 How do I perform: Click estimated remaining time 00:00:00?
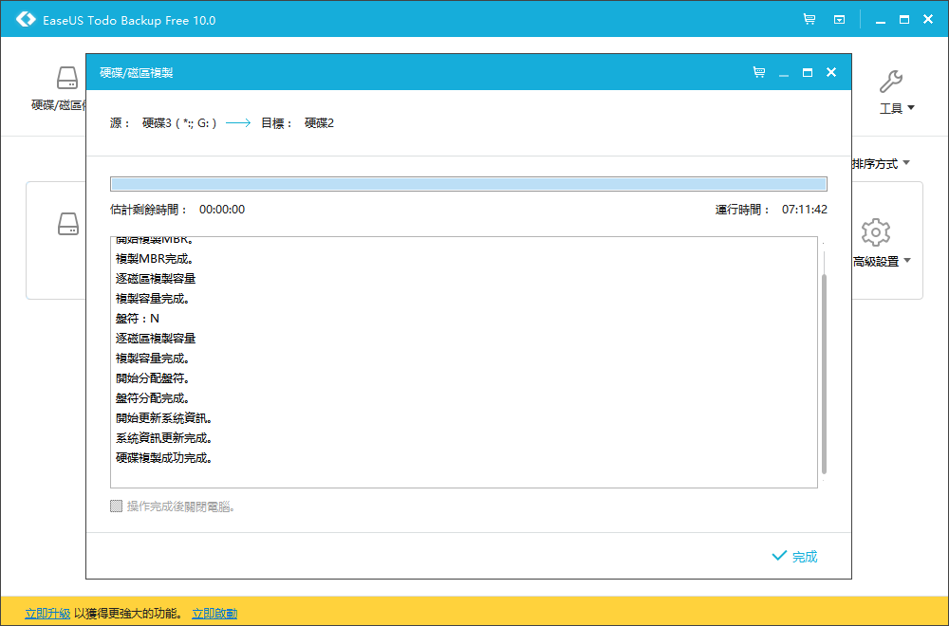click(222, 210)
